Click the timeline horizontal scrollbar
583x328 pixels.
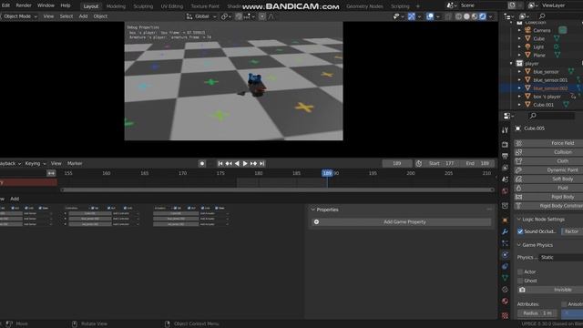point(277,190)
